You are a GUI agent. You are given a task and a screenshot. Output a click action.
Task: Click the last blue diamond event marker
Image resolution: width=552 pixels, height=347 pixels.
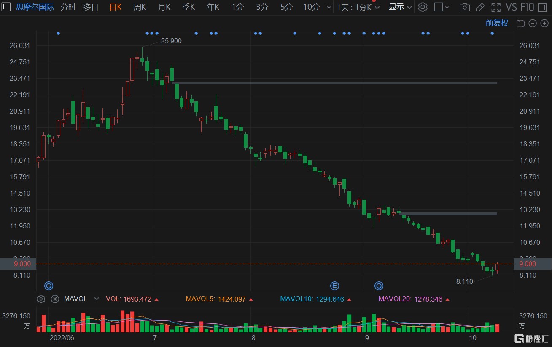point(492,33)
